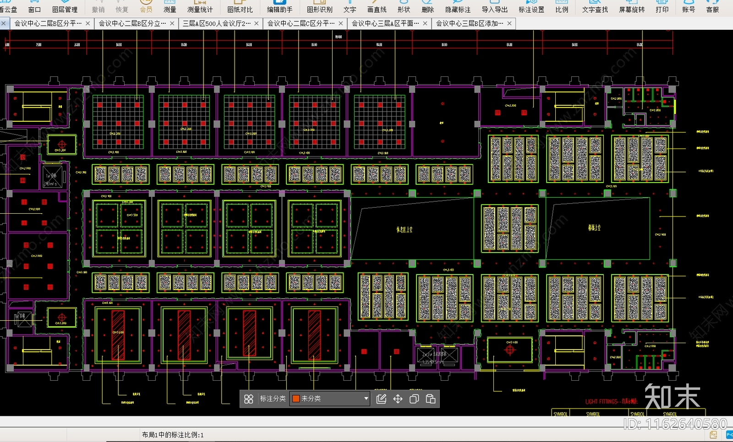Click the 标注分类 label on floating bar

(273, 399)
